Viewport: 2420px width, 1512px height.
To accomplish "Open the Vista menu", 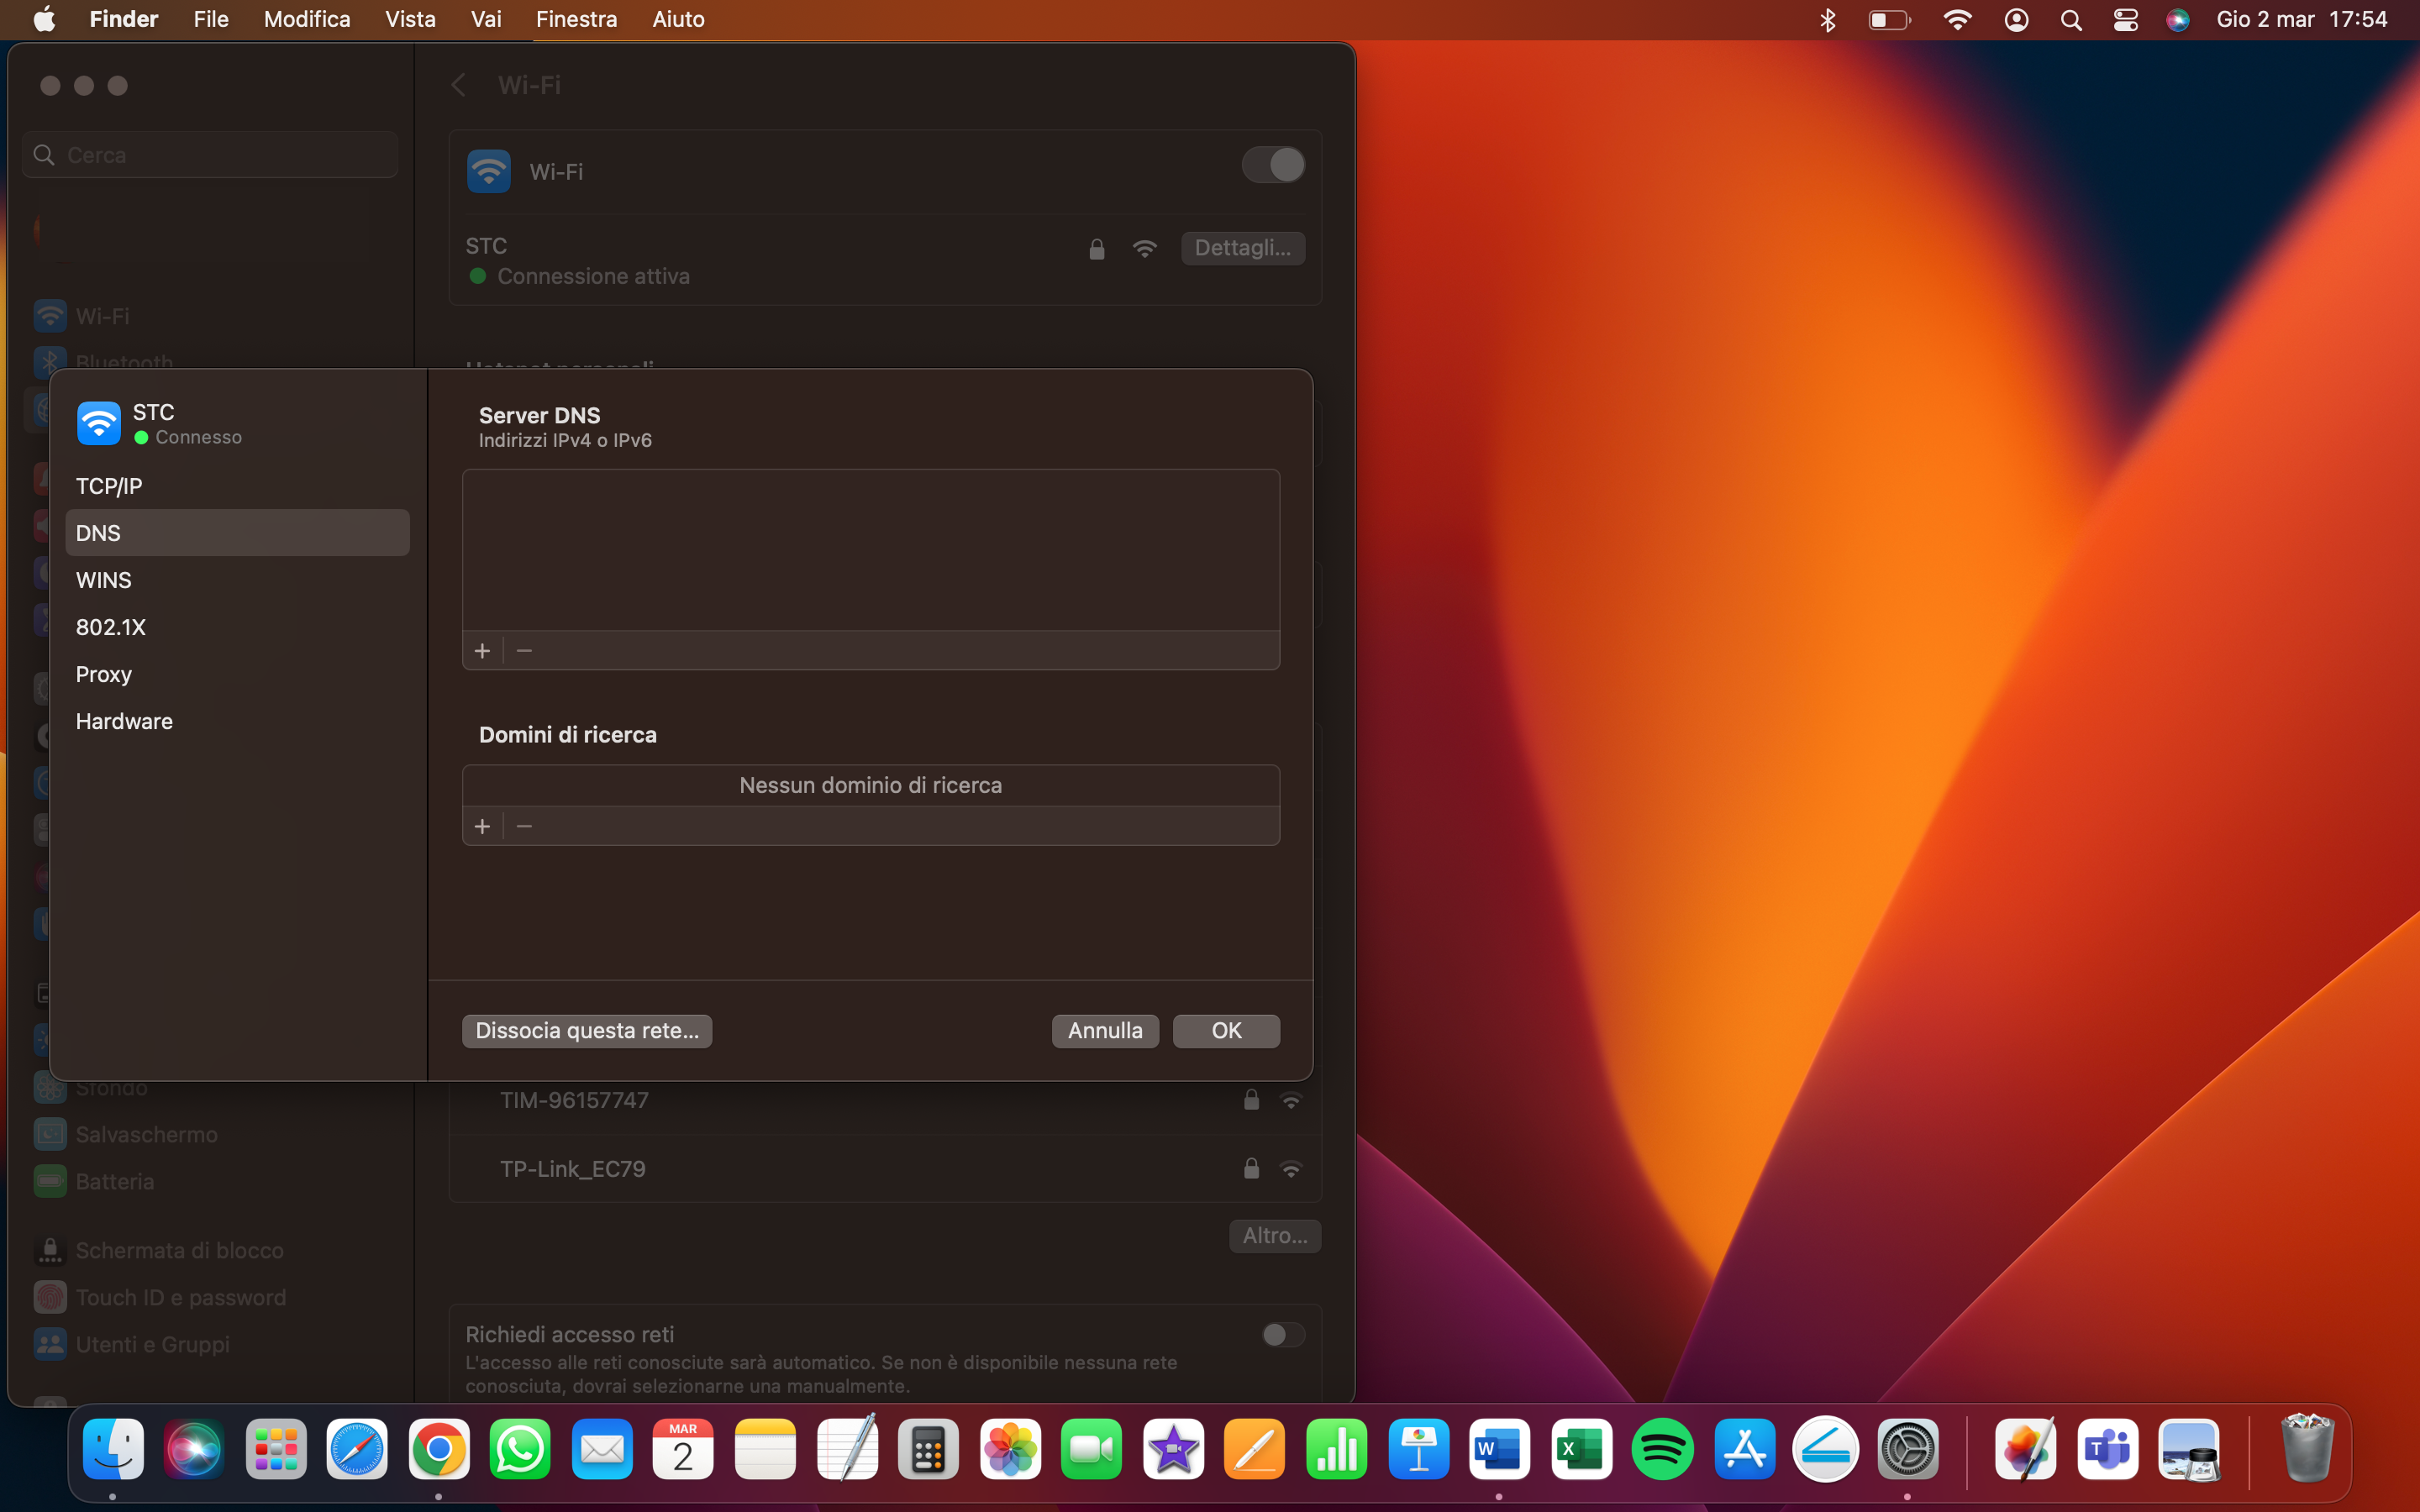I will (x=410, y=19).
